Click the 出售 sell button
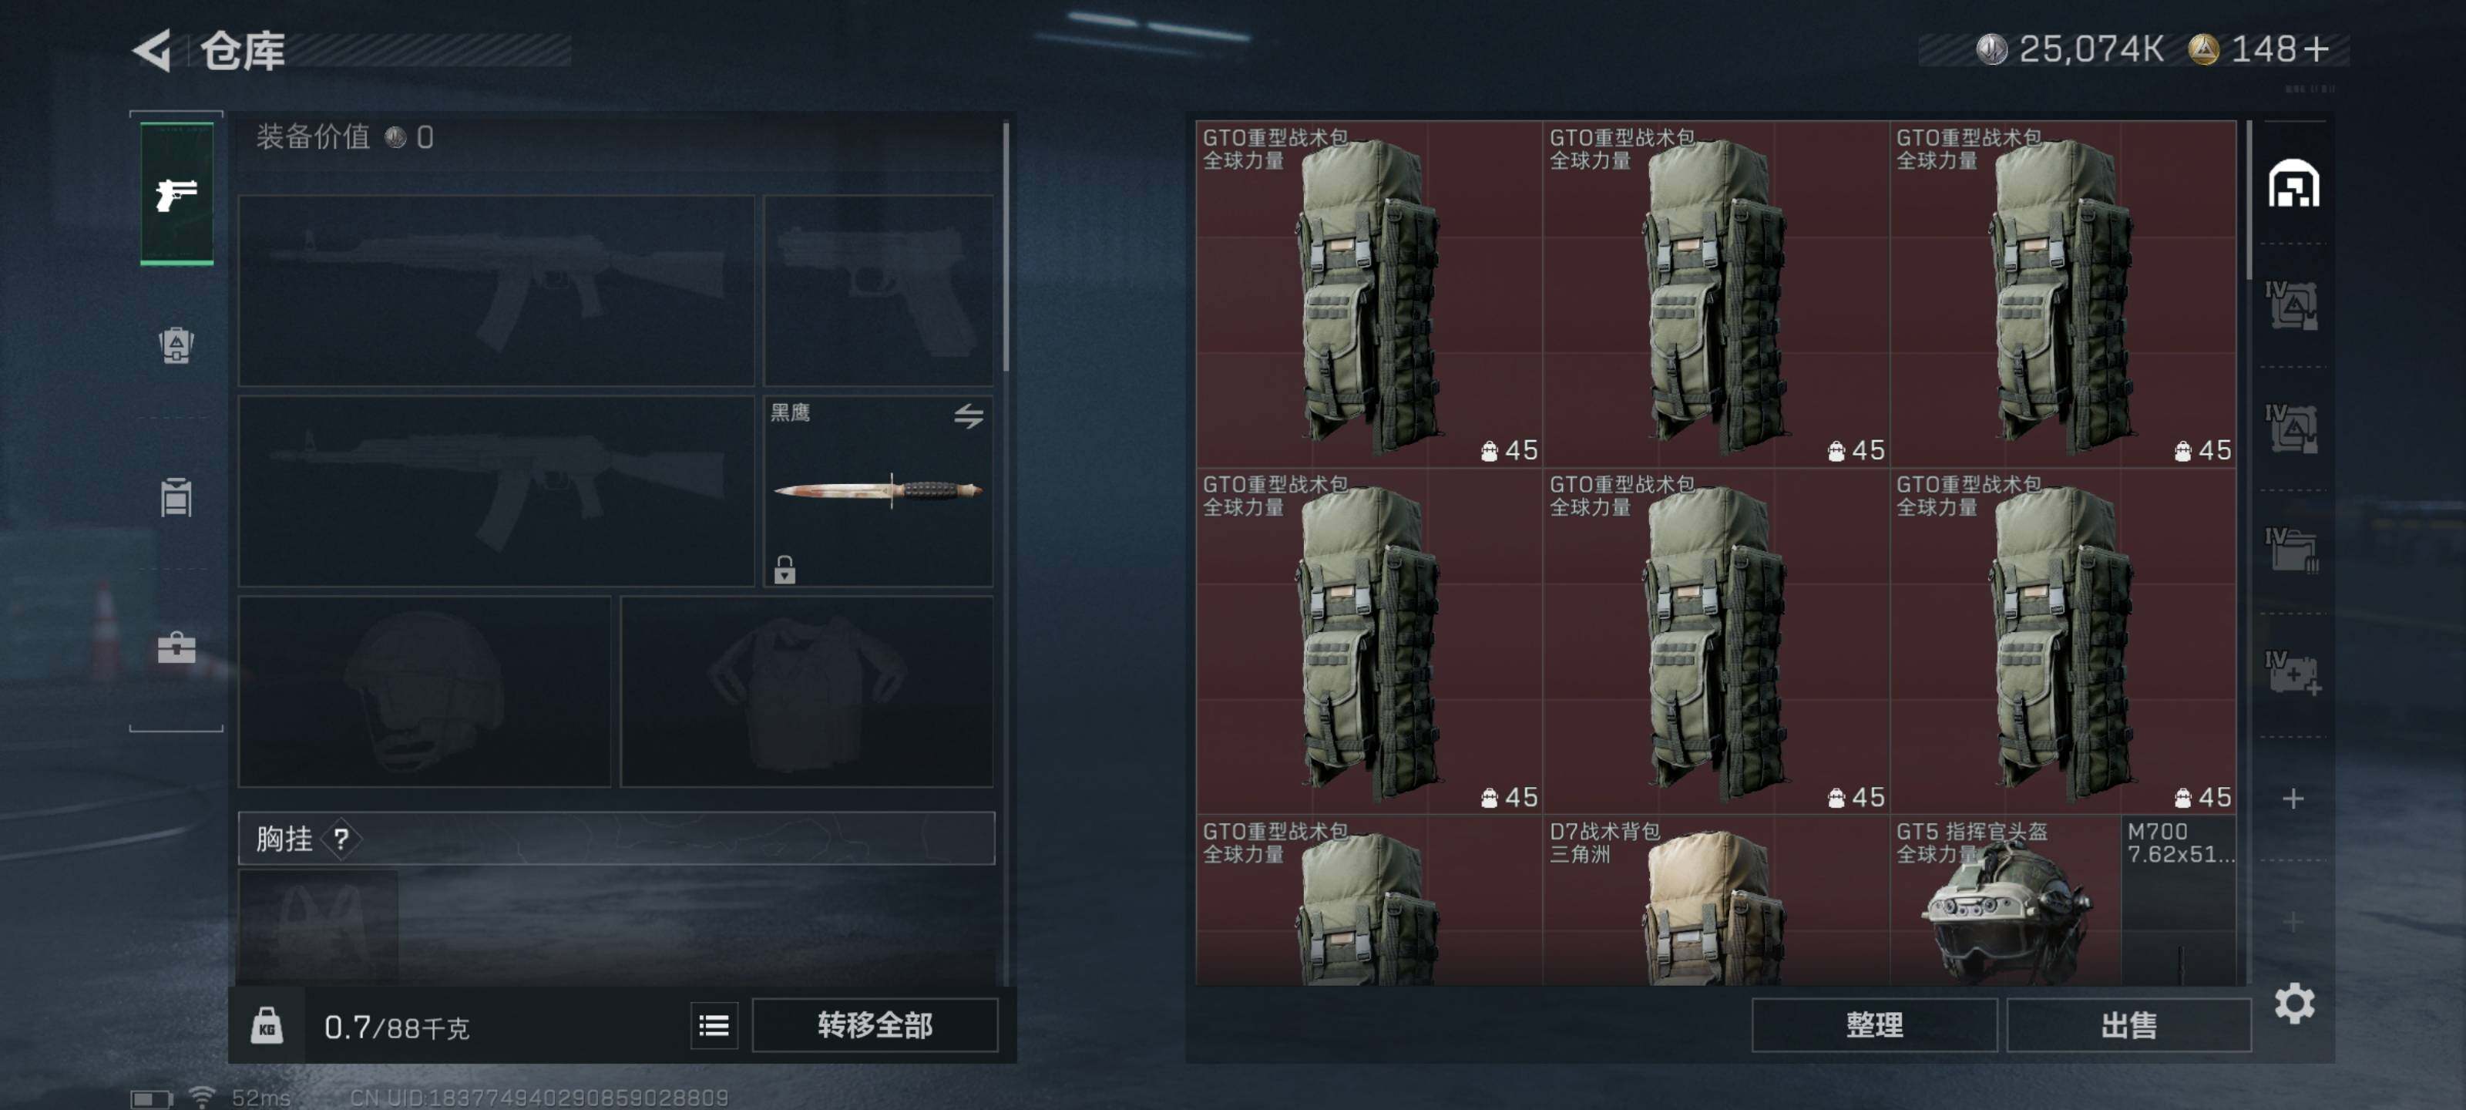The image size is (2466, 1110). (2128, 1026)
